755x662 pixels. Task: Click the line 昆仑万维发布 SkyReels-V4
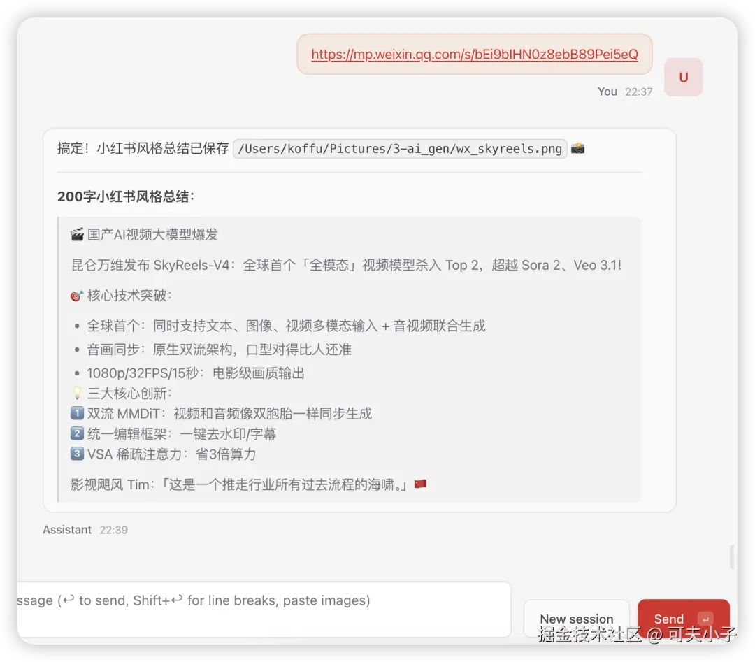pyautogui.click(x=346, y=265)
